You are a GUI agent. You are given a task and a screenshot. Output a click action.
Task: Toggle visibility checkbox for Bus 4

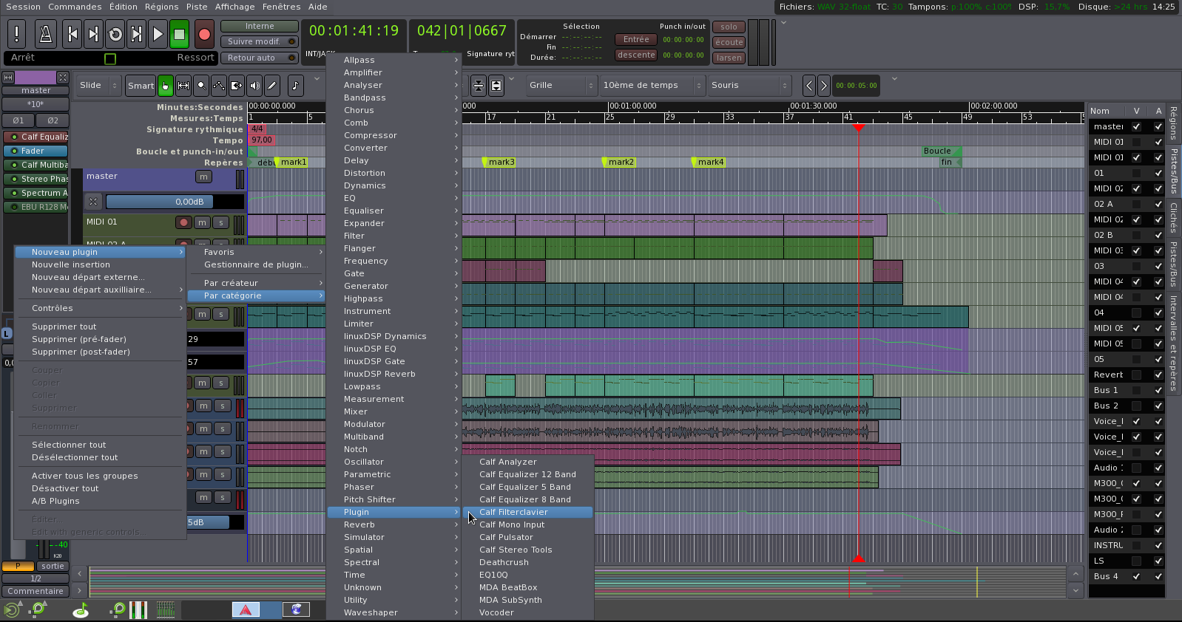[x=1136, y=576]
